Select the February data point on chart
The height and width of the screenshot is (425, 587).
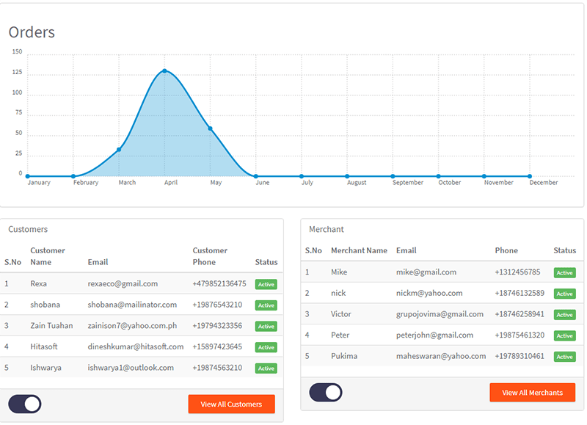coord(73,176)
